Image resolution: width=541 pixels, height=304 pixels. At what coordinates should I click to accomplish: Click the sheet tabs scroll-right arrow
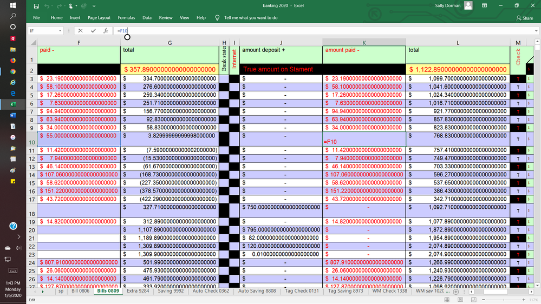tap(43, 292)
